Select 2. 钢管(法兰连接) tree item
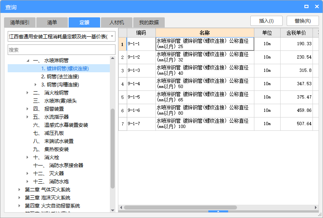This screenshot has width=323, height=218. (x=60, y=77)
